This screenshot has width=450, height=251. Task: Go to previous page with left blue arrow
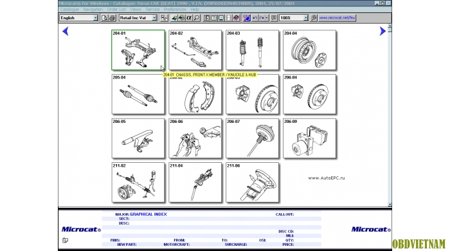66,31
